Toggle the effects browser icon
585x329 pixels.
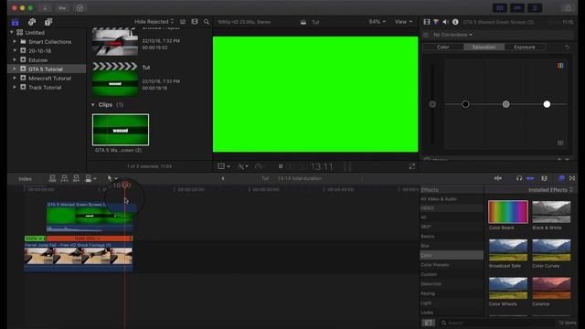click(x=561, y=178)
